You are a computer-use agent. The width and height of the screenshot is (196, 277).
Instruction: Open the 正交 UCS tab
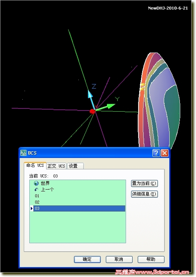[x=56, y=166]
